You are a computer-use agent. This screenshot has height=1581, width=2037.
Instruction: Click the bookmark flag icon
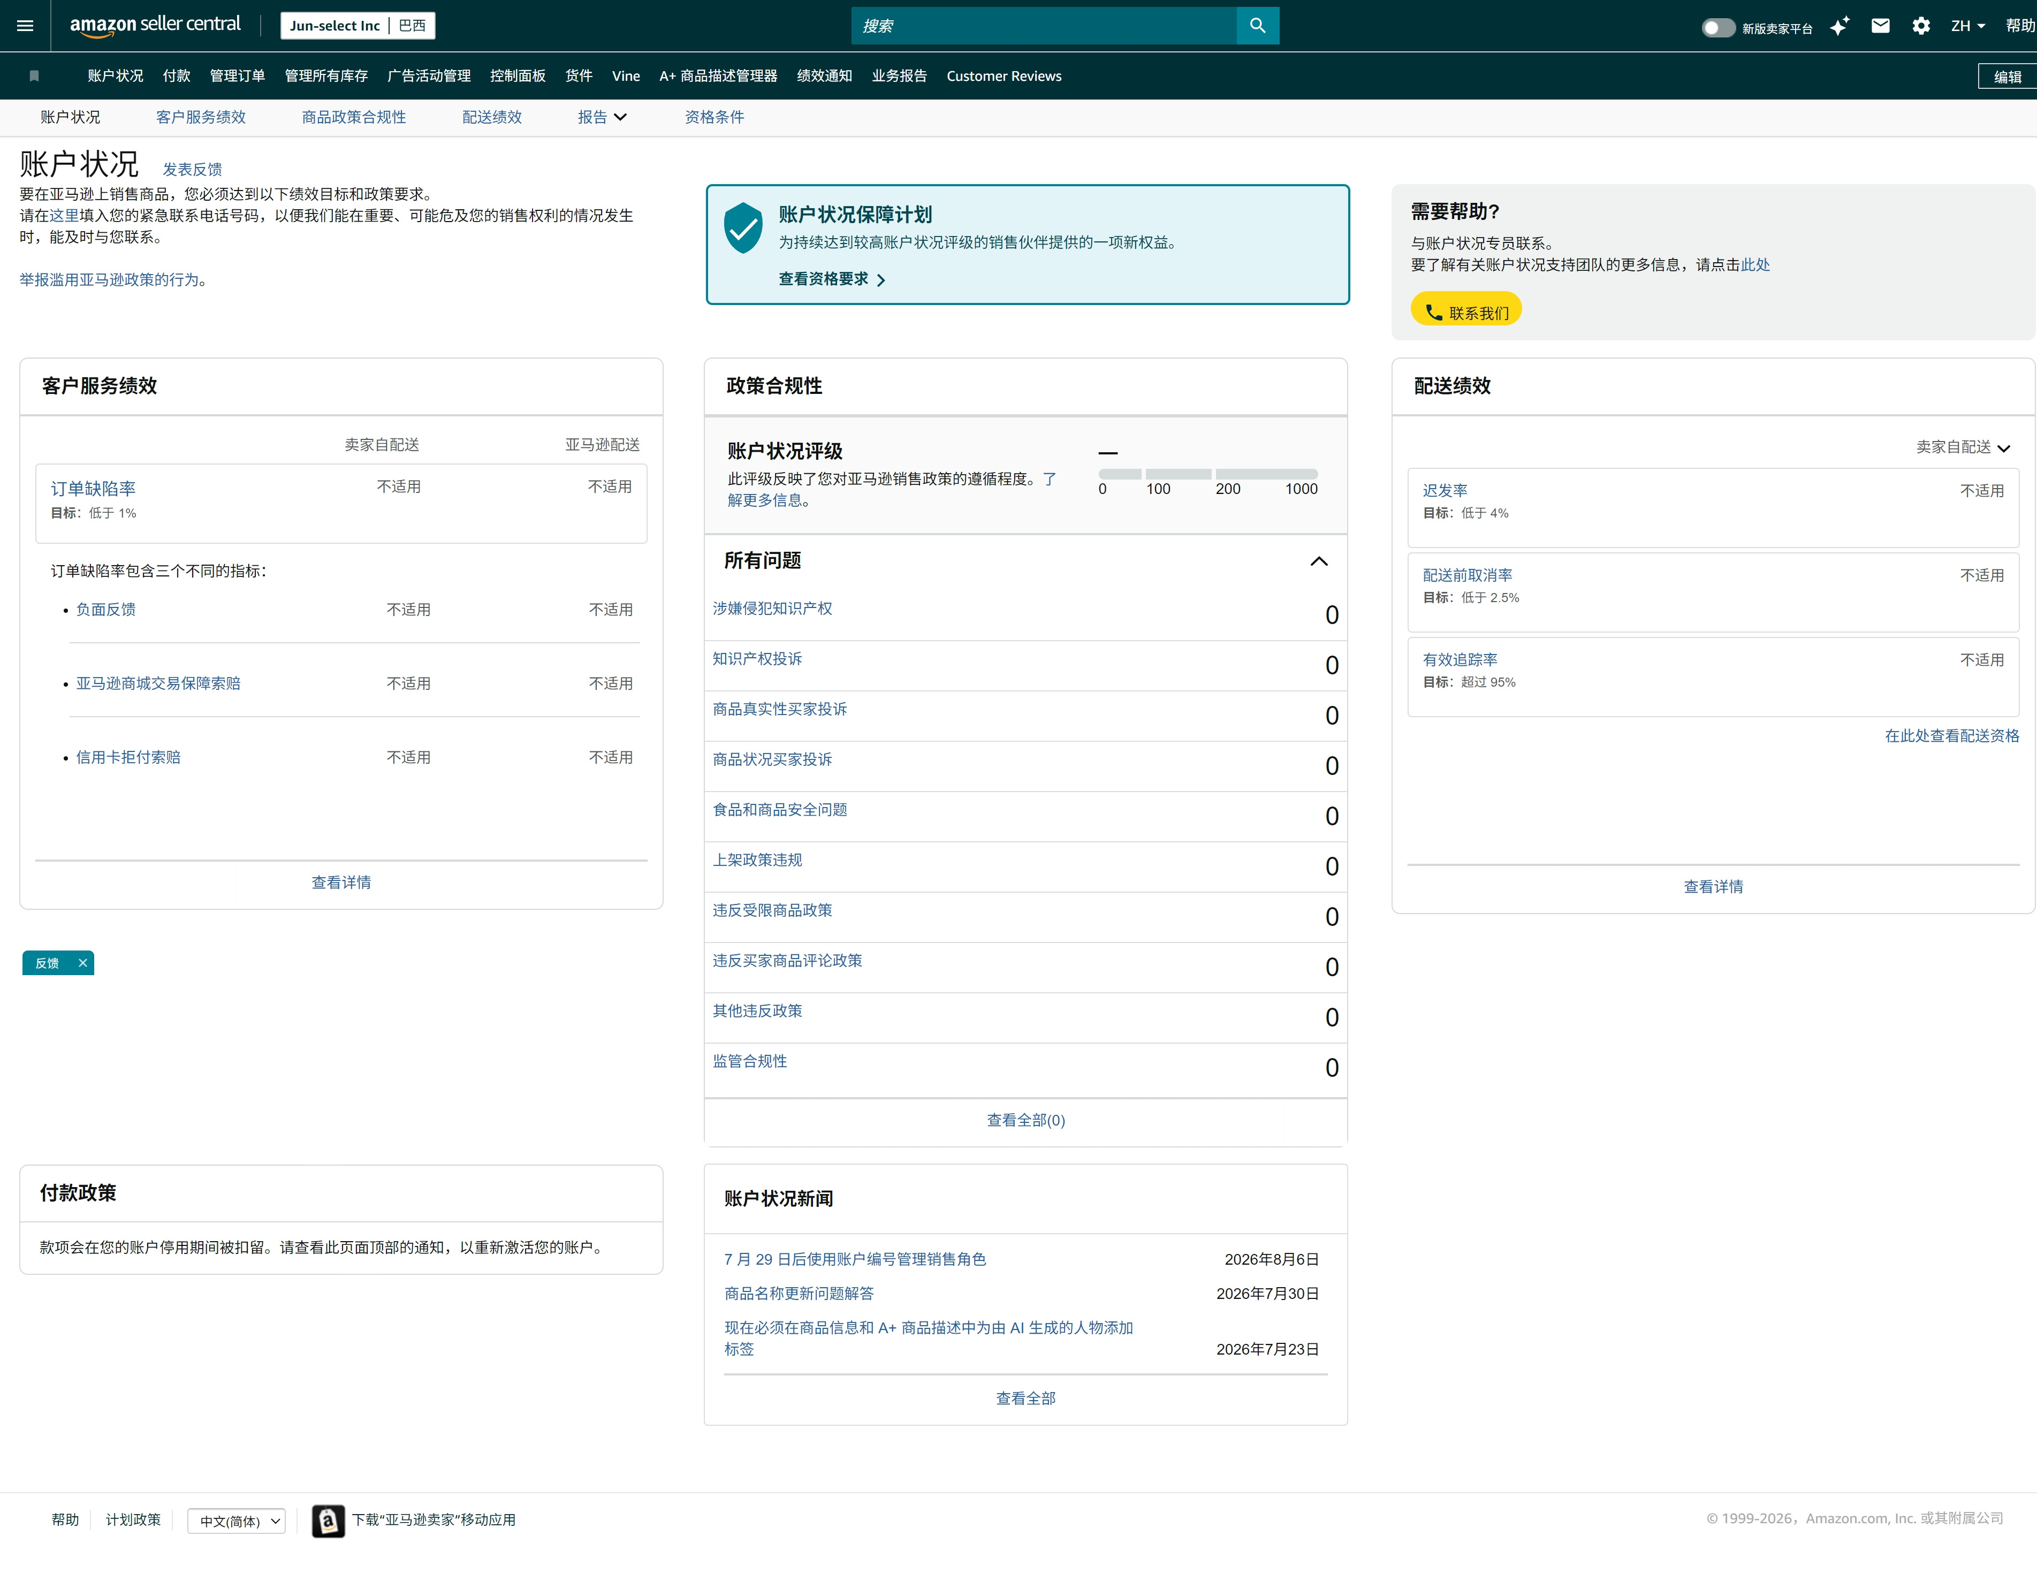click(x=34, y=75)
